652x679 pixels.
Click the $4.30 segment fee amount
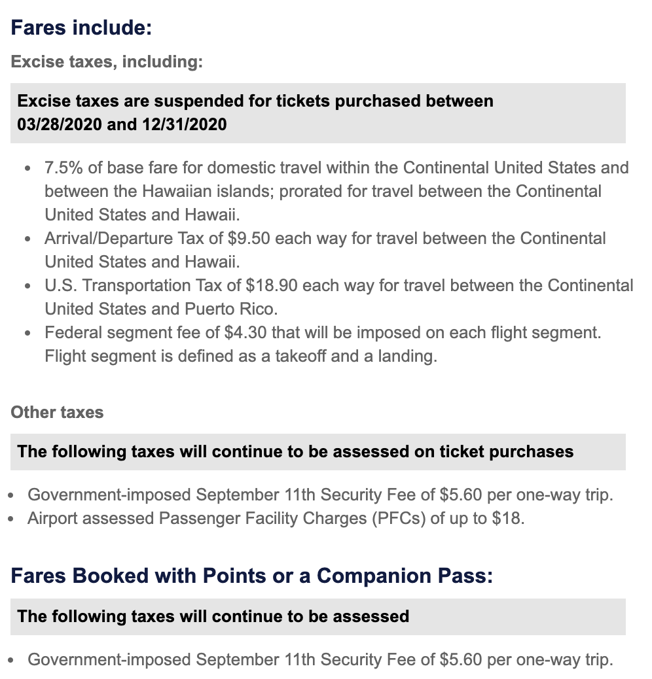coord(245,333)
